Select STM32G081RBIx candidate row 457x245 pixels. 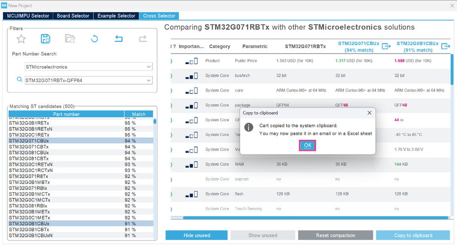81,206
